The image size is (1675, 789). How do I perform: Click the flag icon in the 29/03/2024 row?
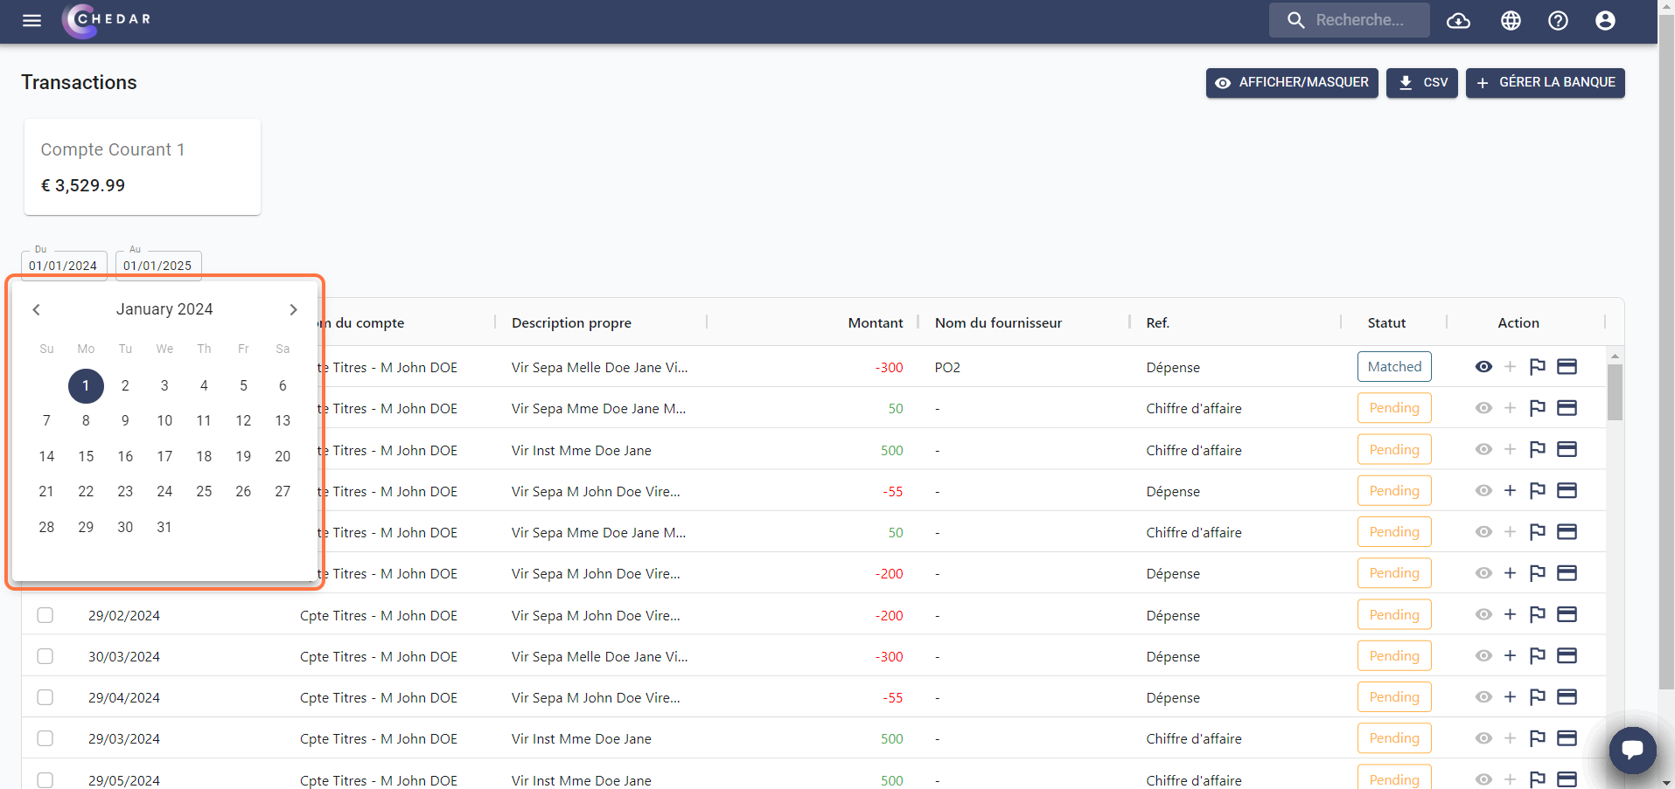click(x=1537, y=738)
